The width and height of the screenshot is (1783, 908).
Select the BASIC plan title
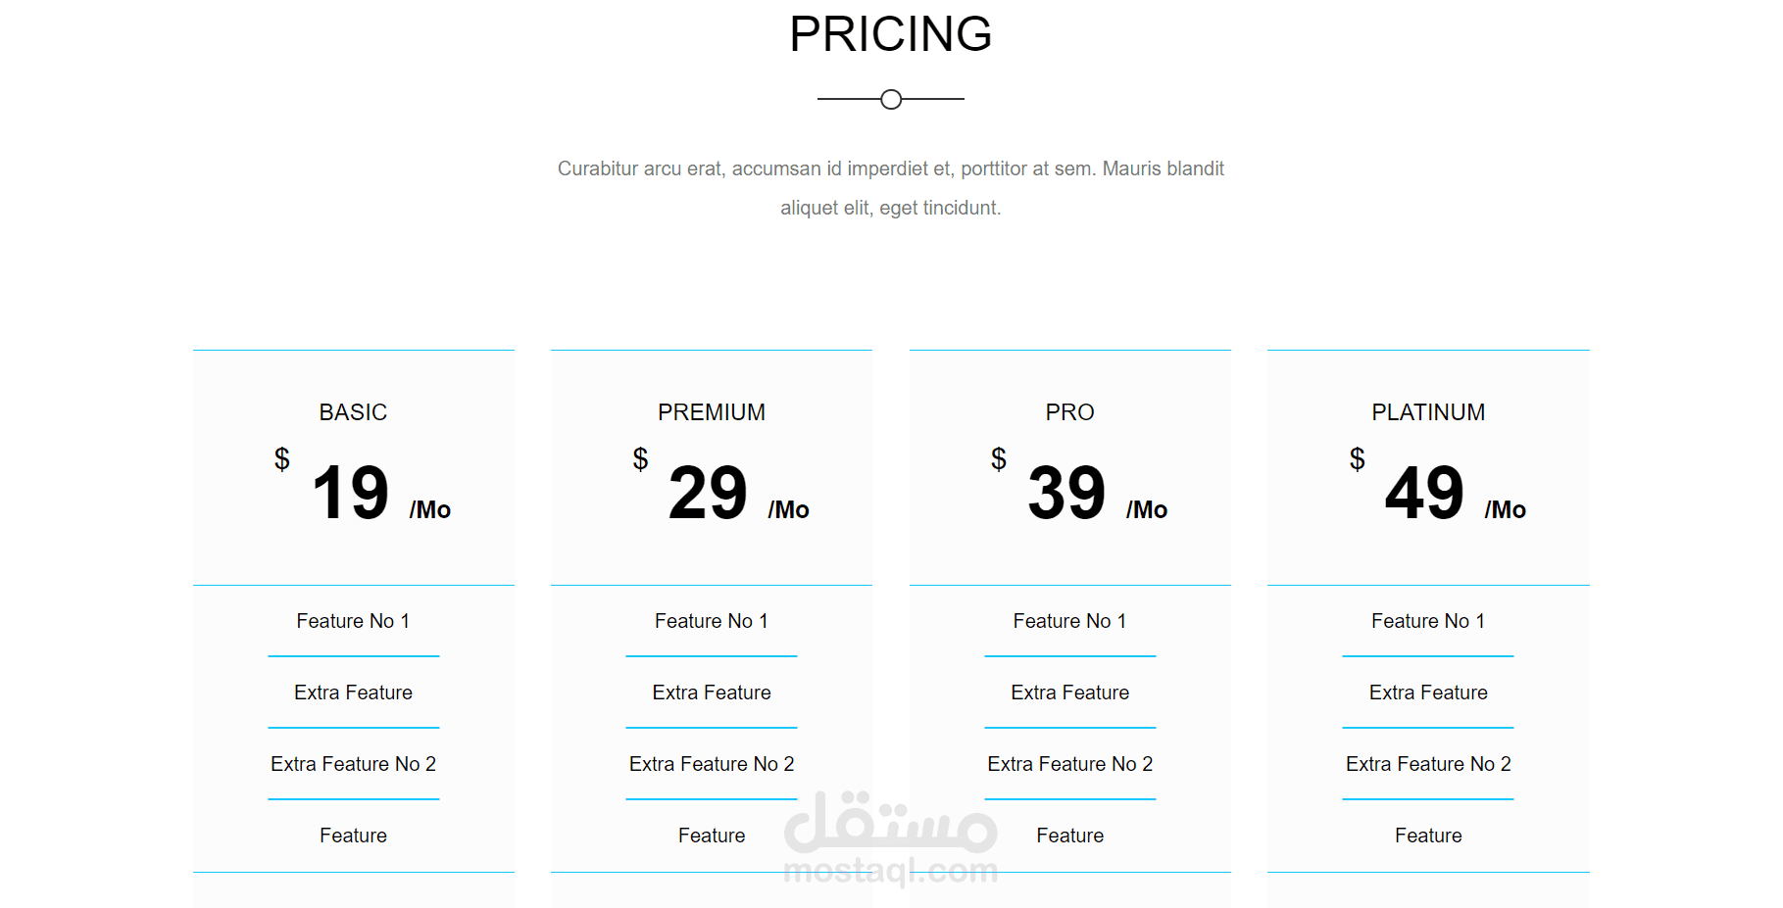(x=353, y=412)
